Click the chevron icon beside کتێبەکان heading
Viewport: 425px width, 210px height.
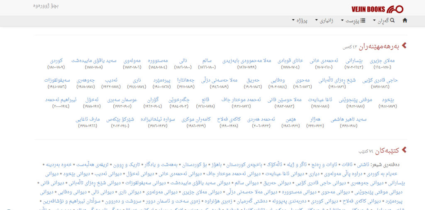pos(404,150)
